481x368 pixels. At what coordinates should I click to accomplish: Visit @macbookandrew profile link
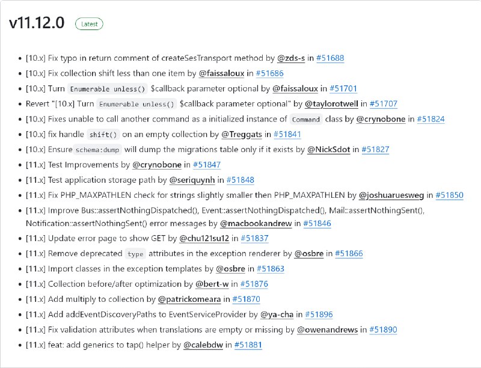[x=256, y=223]
